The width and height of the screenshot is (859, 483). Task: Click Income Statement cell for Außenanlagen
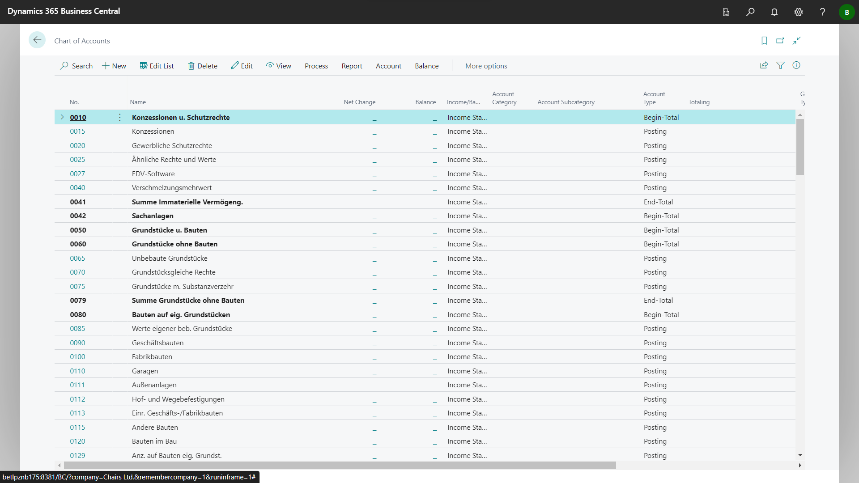coord(467,385)
